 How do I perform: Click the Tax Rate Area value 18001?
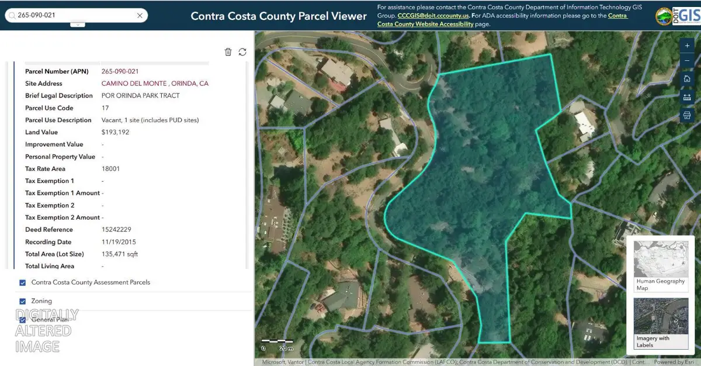[110, 168]
